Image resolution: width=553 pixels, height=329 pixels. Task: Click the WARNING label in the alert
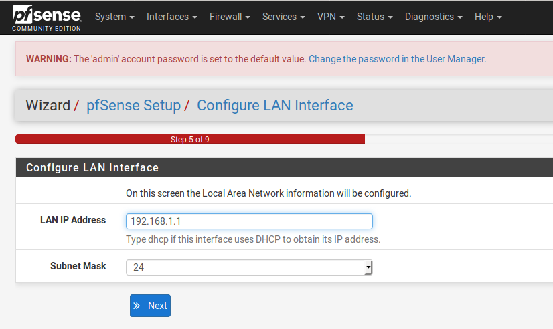click(49, 59)
